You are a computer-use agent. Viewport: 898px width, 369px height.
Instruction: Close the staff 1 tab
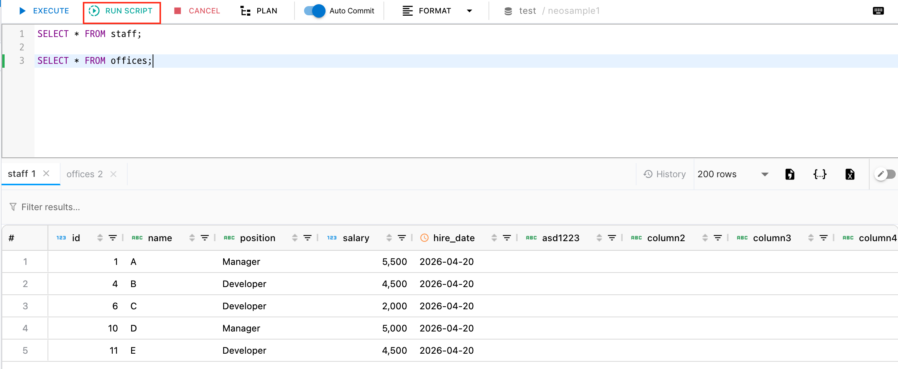coord(46,173)
